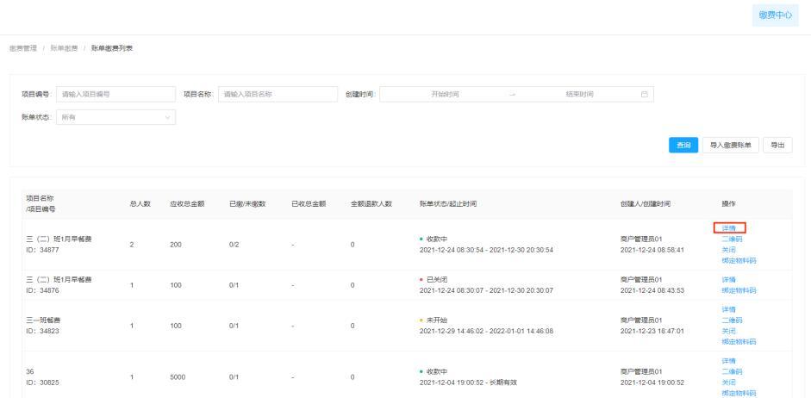Expand the 账单状态 dropdown
Image resolution: width=811 pixels, height=398 pixels.
pos(115,117)
